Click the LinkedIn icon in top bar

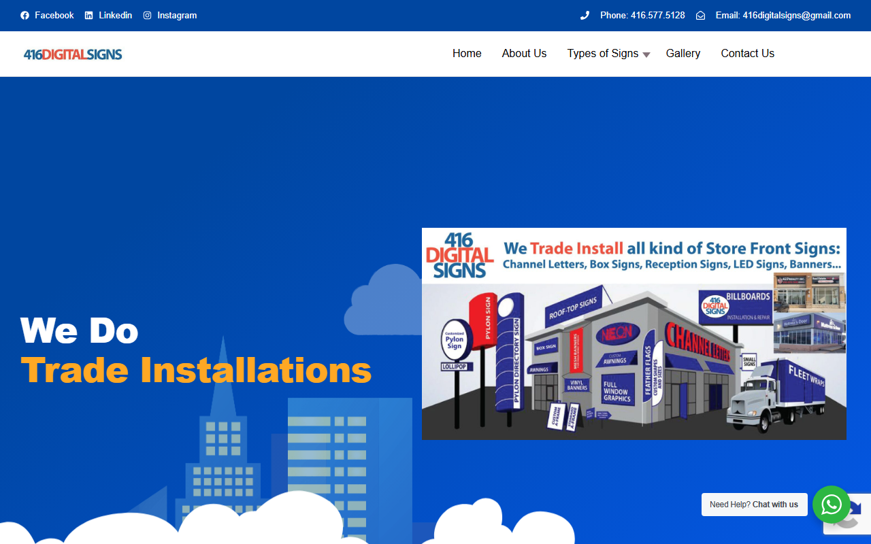point(88,16)
